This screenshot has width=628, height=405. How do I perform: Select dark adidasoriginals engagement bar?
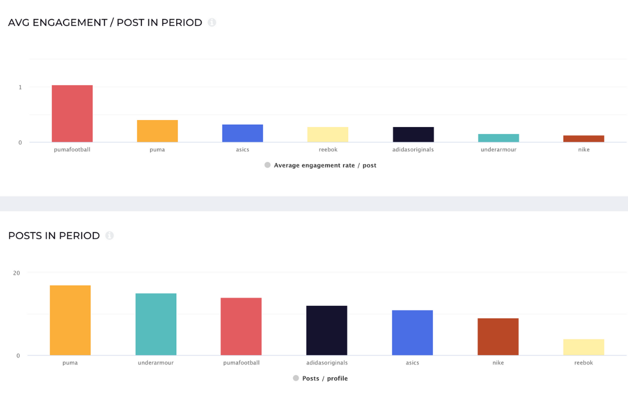click(413, 135)
